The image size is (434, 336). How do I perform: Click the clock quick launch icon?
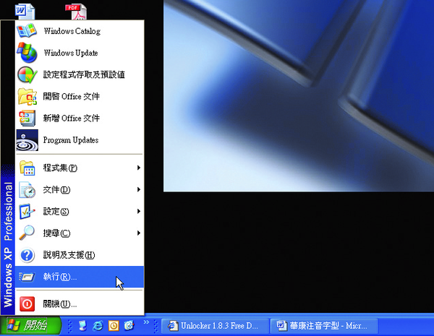tap(114, 326)
